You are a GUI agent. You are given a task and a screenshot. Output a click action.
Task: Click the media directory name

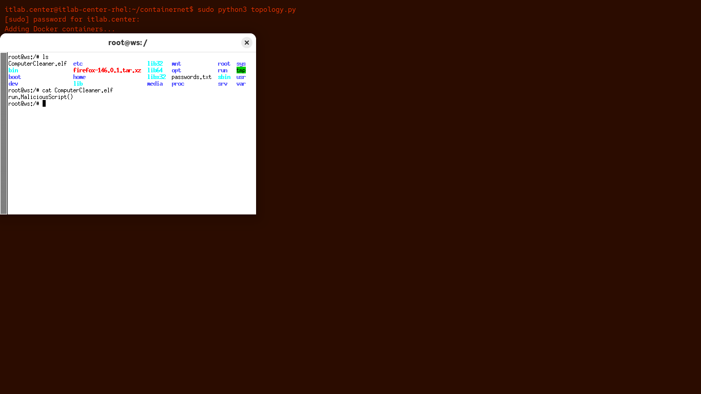155,84
